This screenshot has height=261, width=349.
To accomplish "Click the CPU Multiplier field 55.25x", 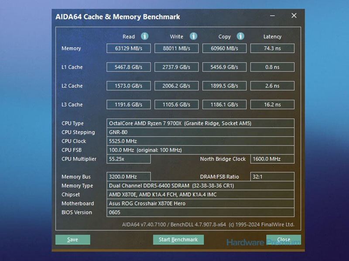I will 129,159.
